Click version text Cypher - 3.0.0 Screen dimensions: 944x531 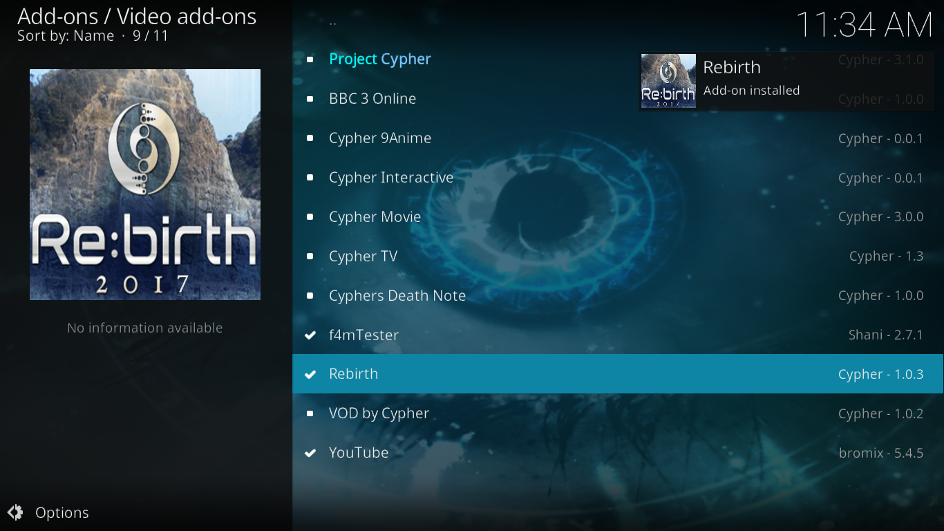881,217
